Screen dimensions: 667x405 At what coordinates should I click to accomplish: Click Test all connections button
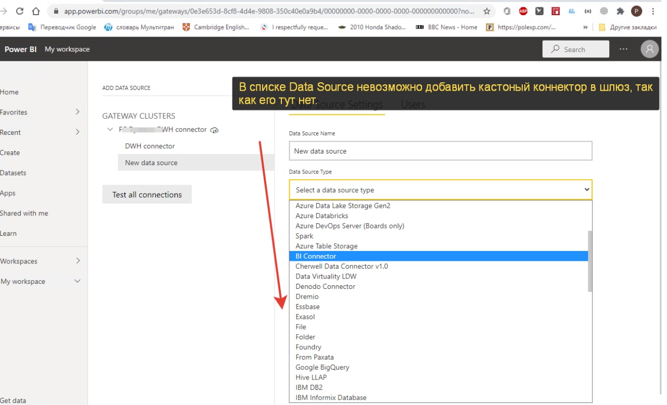[x=147, y=194]
